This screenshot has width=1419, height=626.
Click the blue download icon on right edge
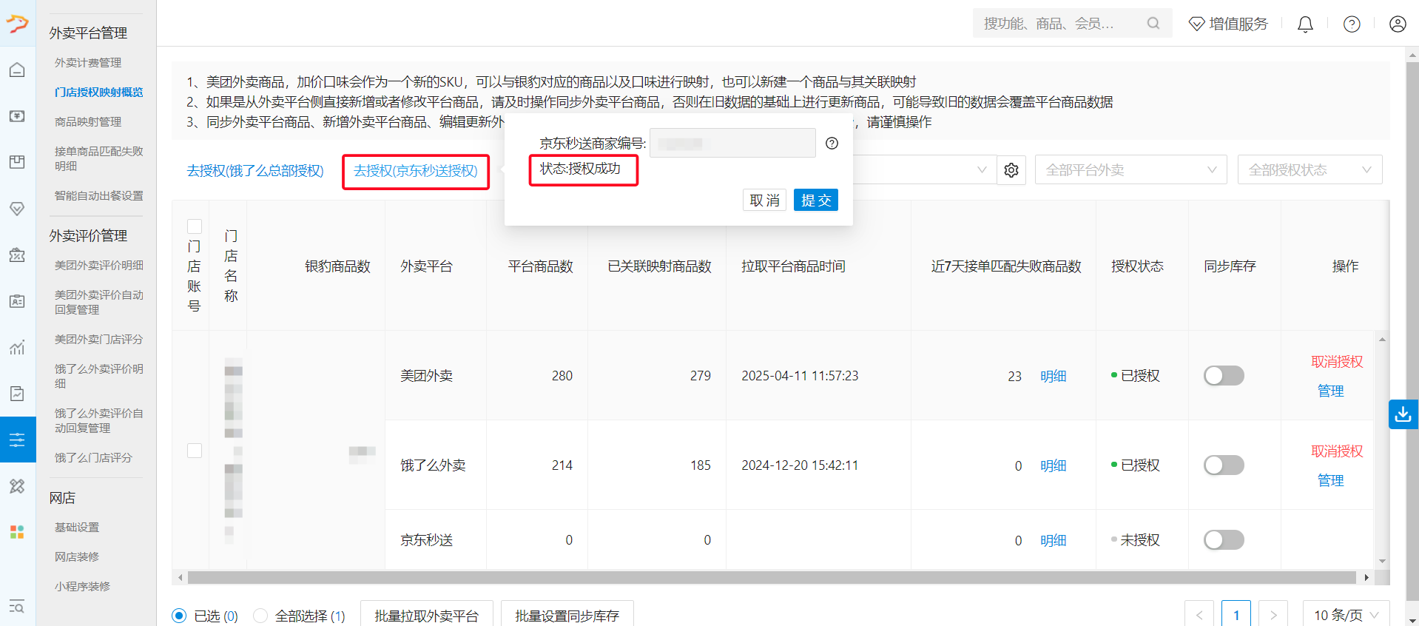1403,414
